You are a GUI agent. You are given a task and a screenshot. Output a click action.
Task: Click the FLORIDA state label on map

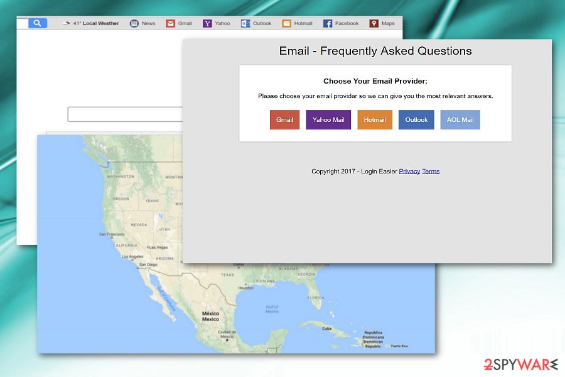click(316, 298)
